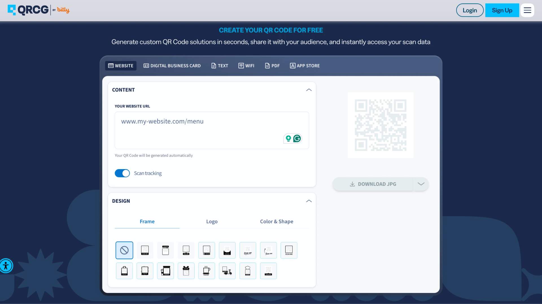
Task: Click the 'CREATE YOUR QR CODE FOR FREE' heading
Action: (x=271, y=30)
